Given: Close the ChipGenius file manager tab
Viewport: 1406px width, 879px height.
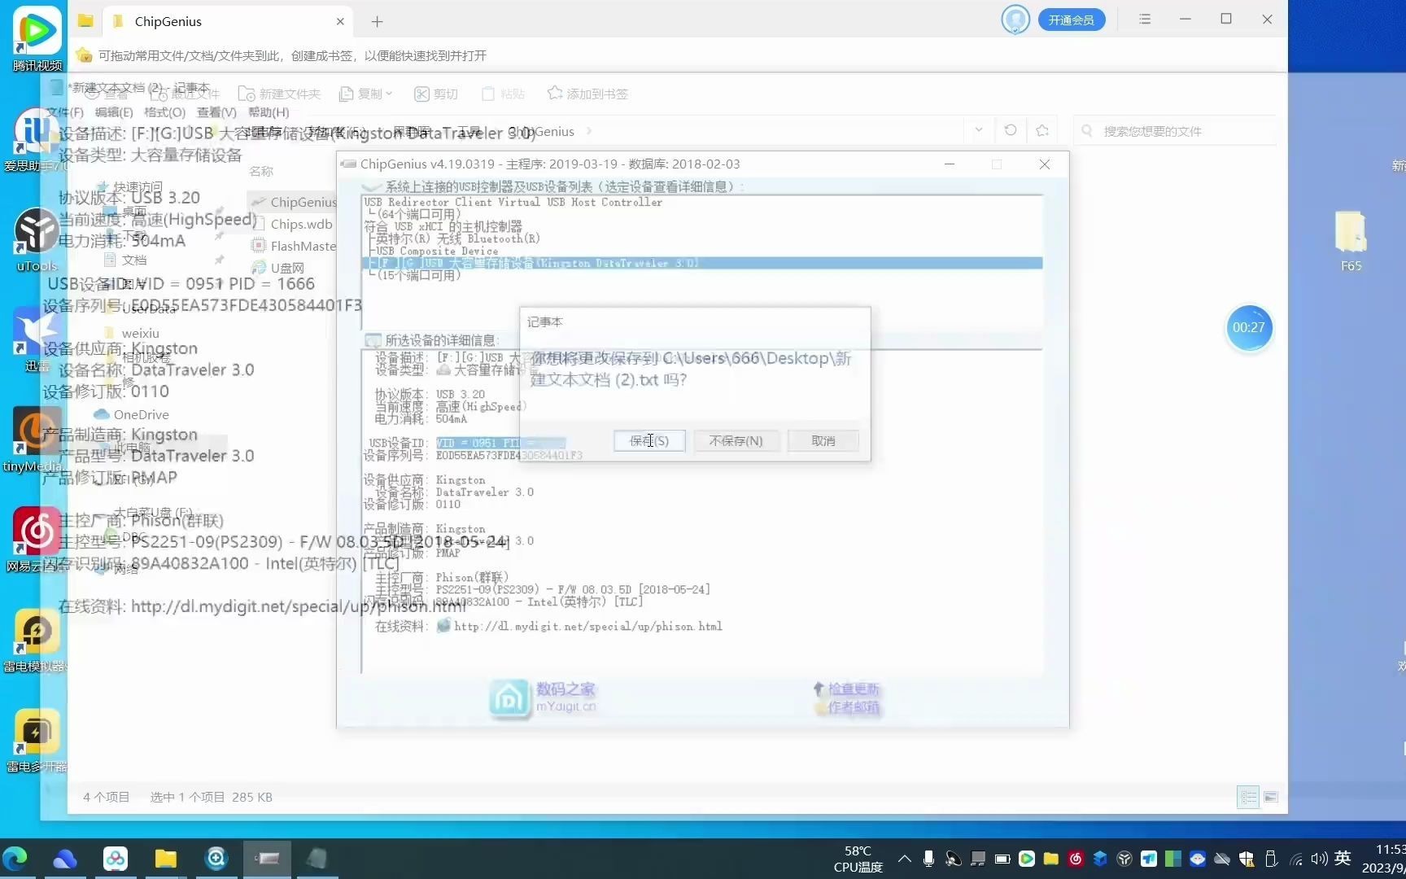Looking at the screenshot, I should pos(340,21).
